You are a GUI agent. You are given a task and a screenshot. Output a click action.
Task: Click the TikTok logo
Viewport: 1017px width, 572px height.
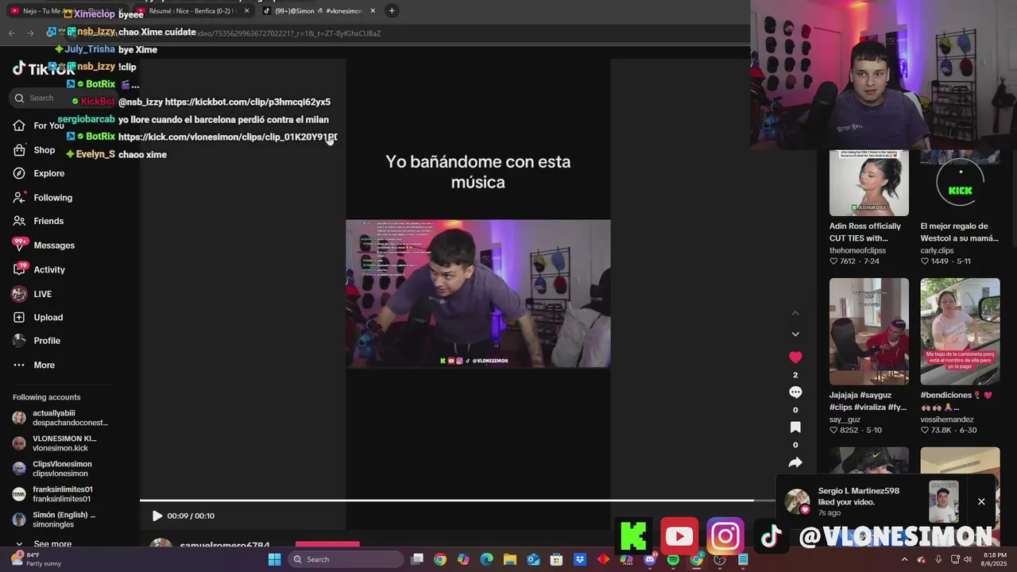tap(43, 69)
